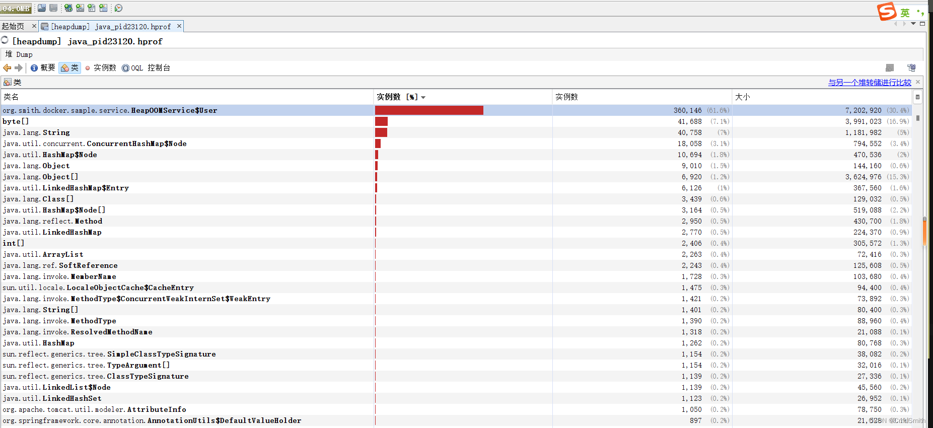Select java.lang.Class[] row

tap(456, 199)
